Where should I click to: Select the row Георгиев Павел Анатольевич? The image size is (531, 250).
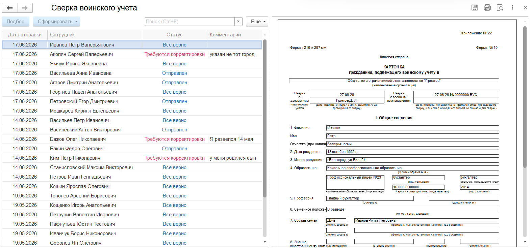132,92
